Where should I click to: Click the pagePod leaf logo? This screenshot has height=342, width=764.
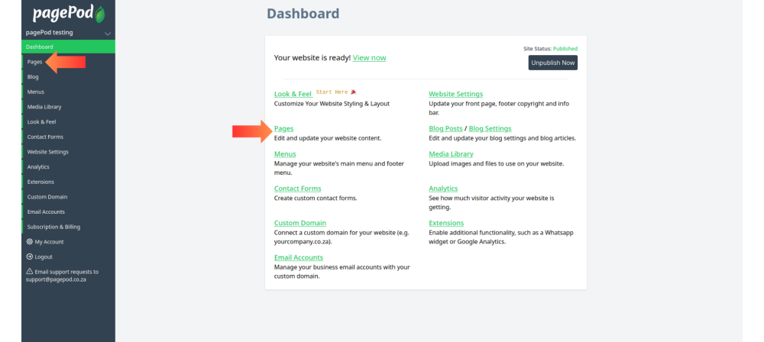(x=100, y=15)
